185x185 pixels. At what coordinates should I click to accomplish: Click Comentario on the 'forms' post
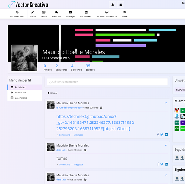[x=64, y=165]
